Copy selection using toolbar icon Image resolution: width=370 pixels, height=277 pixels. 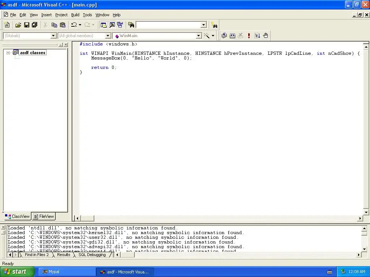[54, 25]
